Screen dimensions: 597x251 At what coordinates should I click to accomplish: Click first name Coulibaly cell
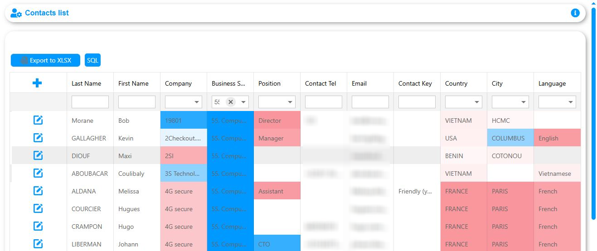tap(137, 174)
